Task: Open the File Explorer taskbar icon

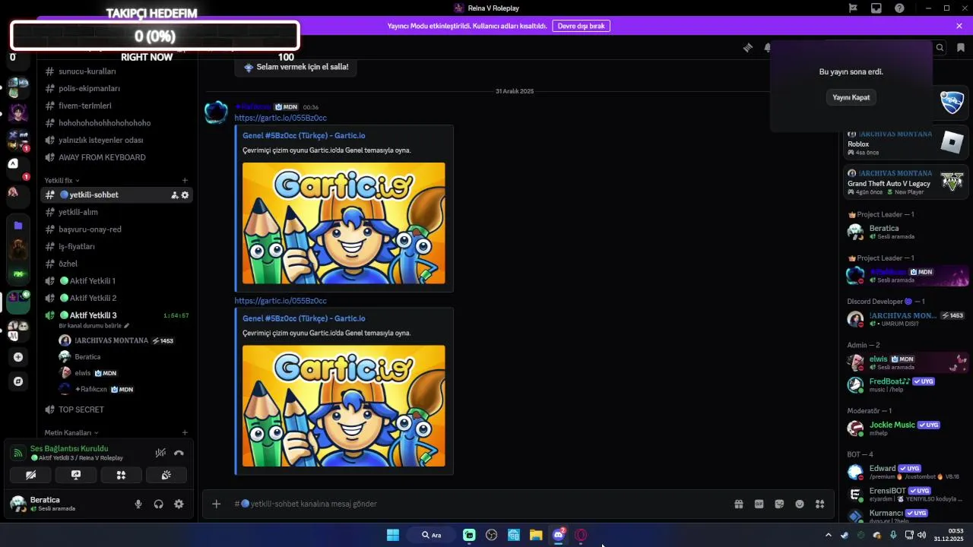Action: [x=536, y=535]
